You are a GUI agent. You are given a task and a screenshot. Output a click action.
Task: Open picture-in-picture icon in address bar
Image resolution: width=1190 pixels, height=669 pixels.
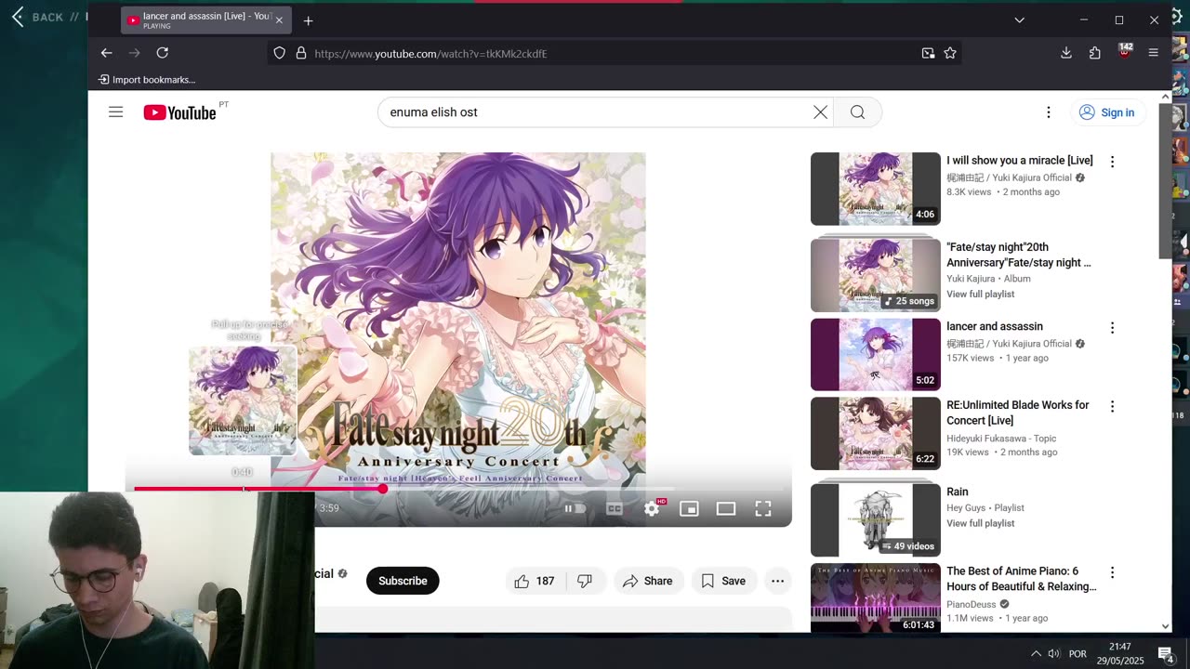click(928, 53)
